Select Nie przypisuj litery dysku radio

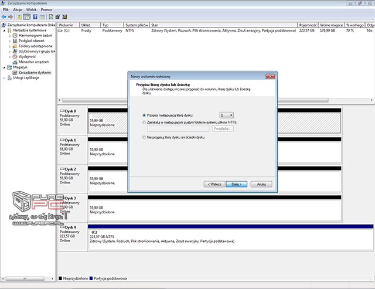pyautogui.click(x=144, y=137)
